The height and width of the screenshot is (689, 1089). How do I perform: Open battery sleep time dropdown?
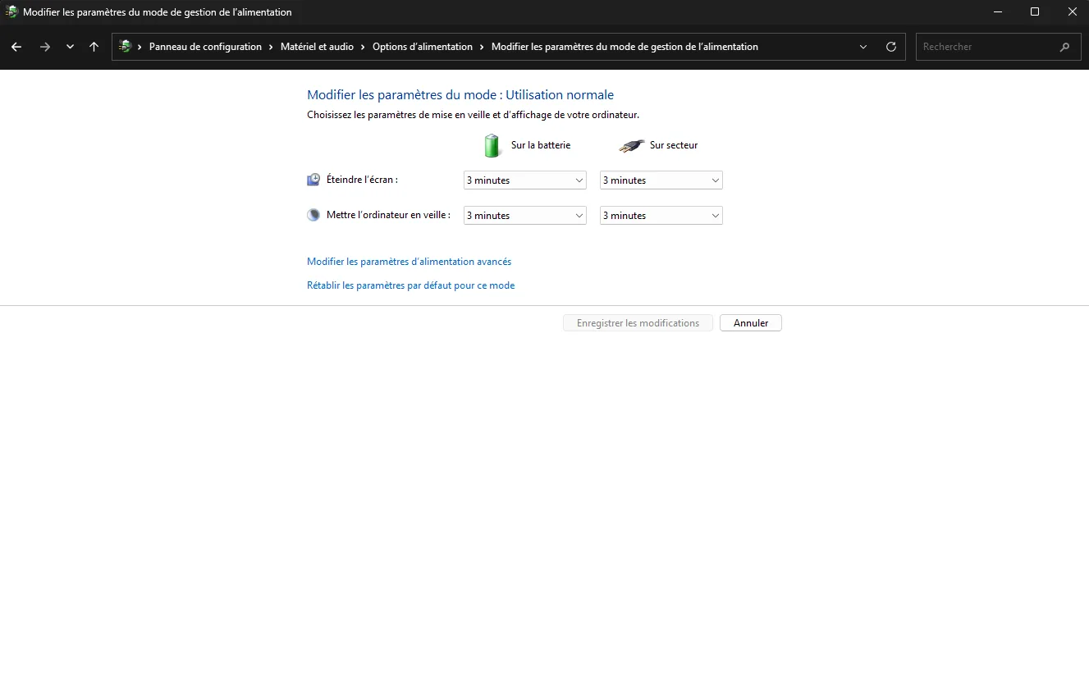click(524, 216)
